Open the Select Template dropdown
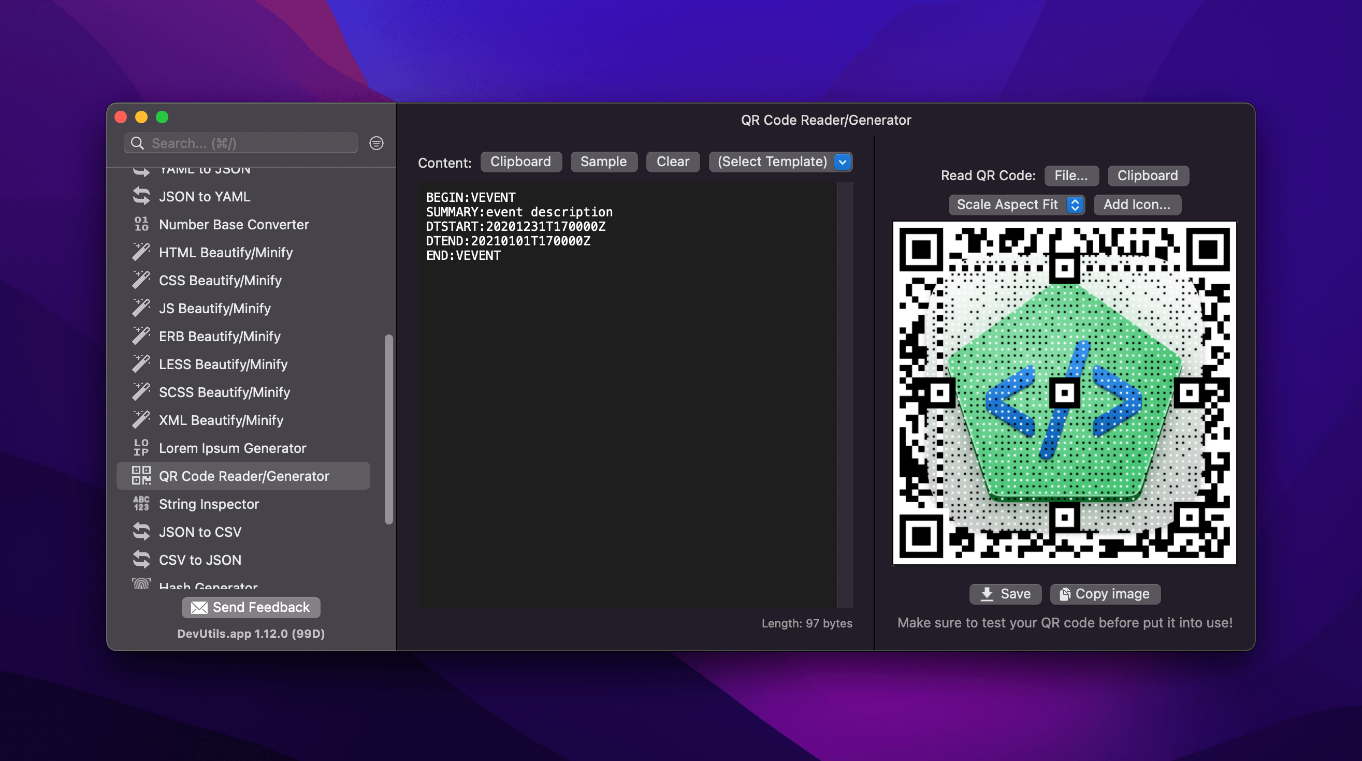The image size is (1362, 761). (x=780, y=161)
